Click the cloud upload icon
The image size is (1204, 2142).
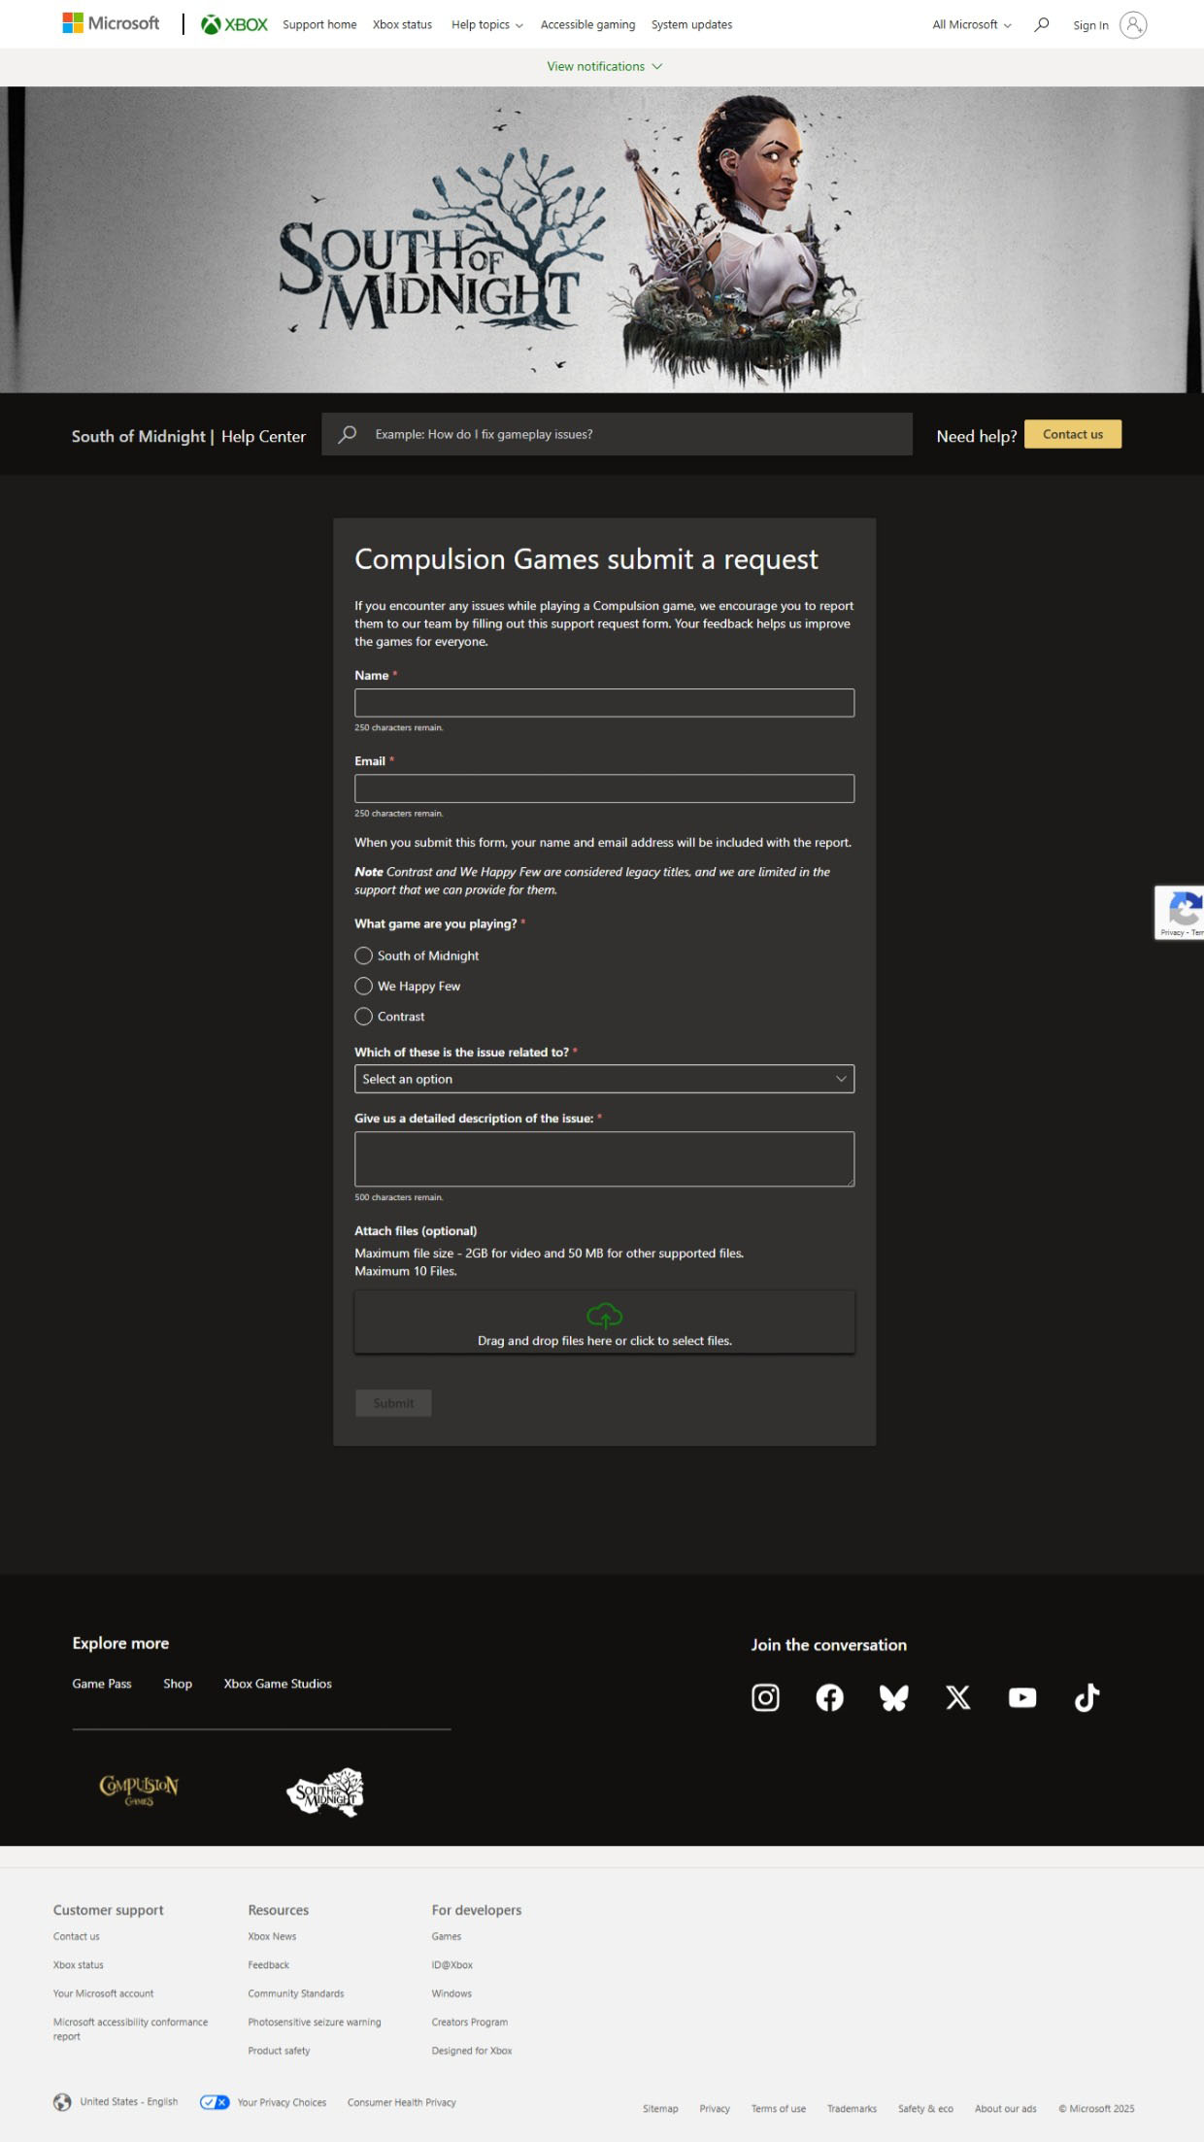click(604, 1316)
